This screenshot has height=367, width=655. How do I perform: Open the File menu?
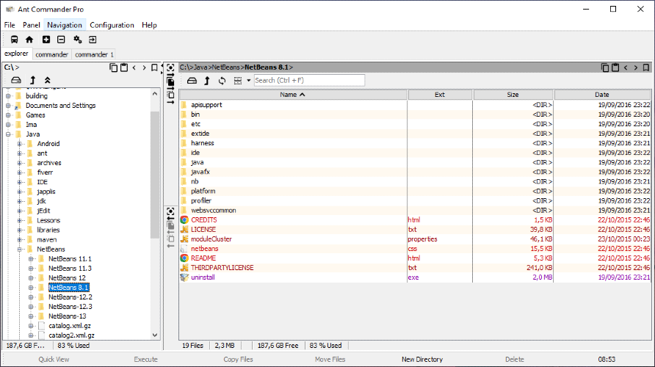pos(10,25)
